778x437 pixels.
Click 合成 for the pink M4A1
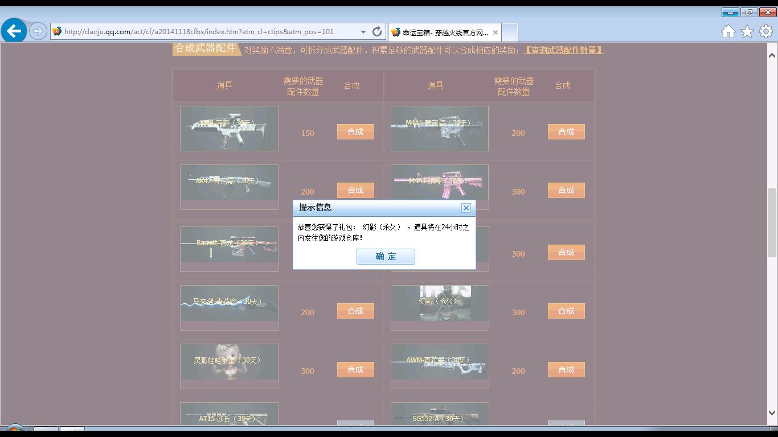tap(566, 190)
